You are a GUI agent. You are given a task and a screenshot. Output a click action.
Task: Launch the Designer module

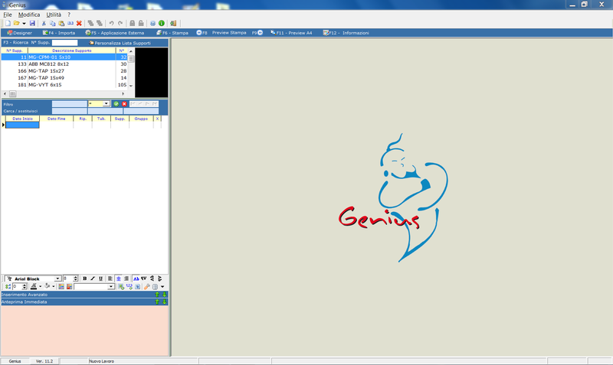[x=20, y=33]
